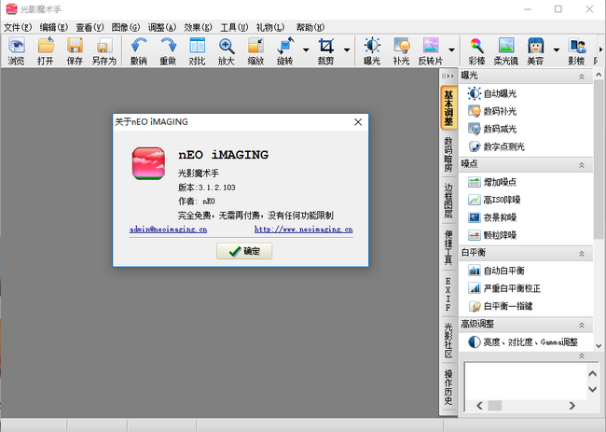Viewport: 606px width, 432px height.
Task: Collapse the 噪点 panel section
Action: 582,165
